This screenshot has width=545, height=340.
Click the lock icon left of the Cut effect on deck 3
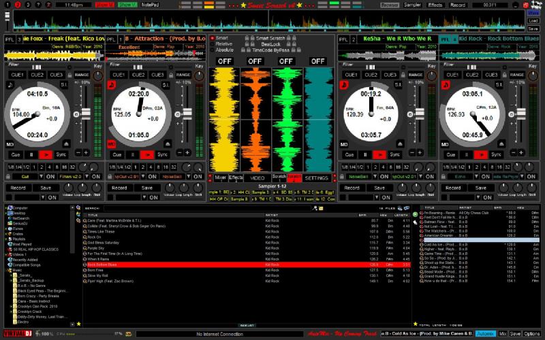coord(7,177)
